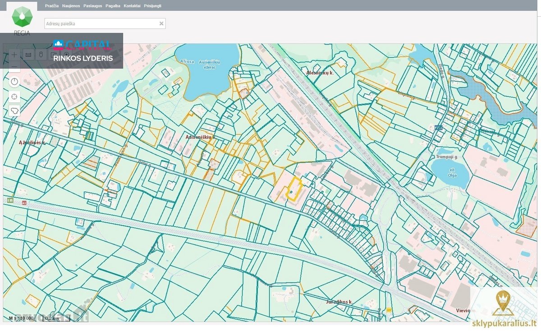Locate my position with crosshair button
The width and height of the screenshot is (541, 331).
click(x=14, y=96)
